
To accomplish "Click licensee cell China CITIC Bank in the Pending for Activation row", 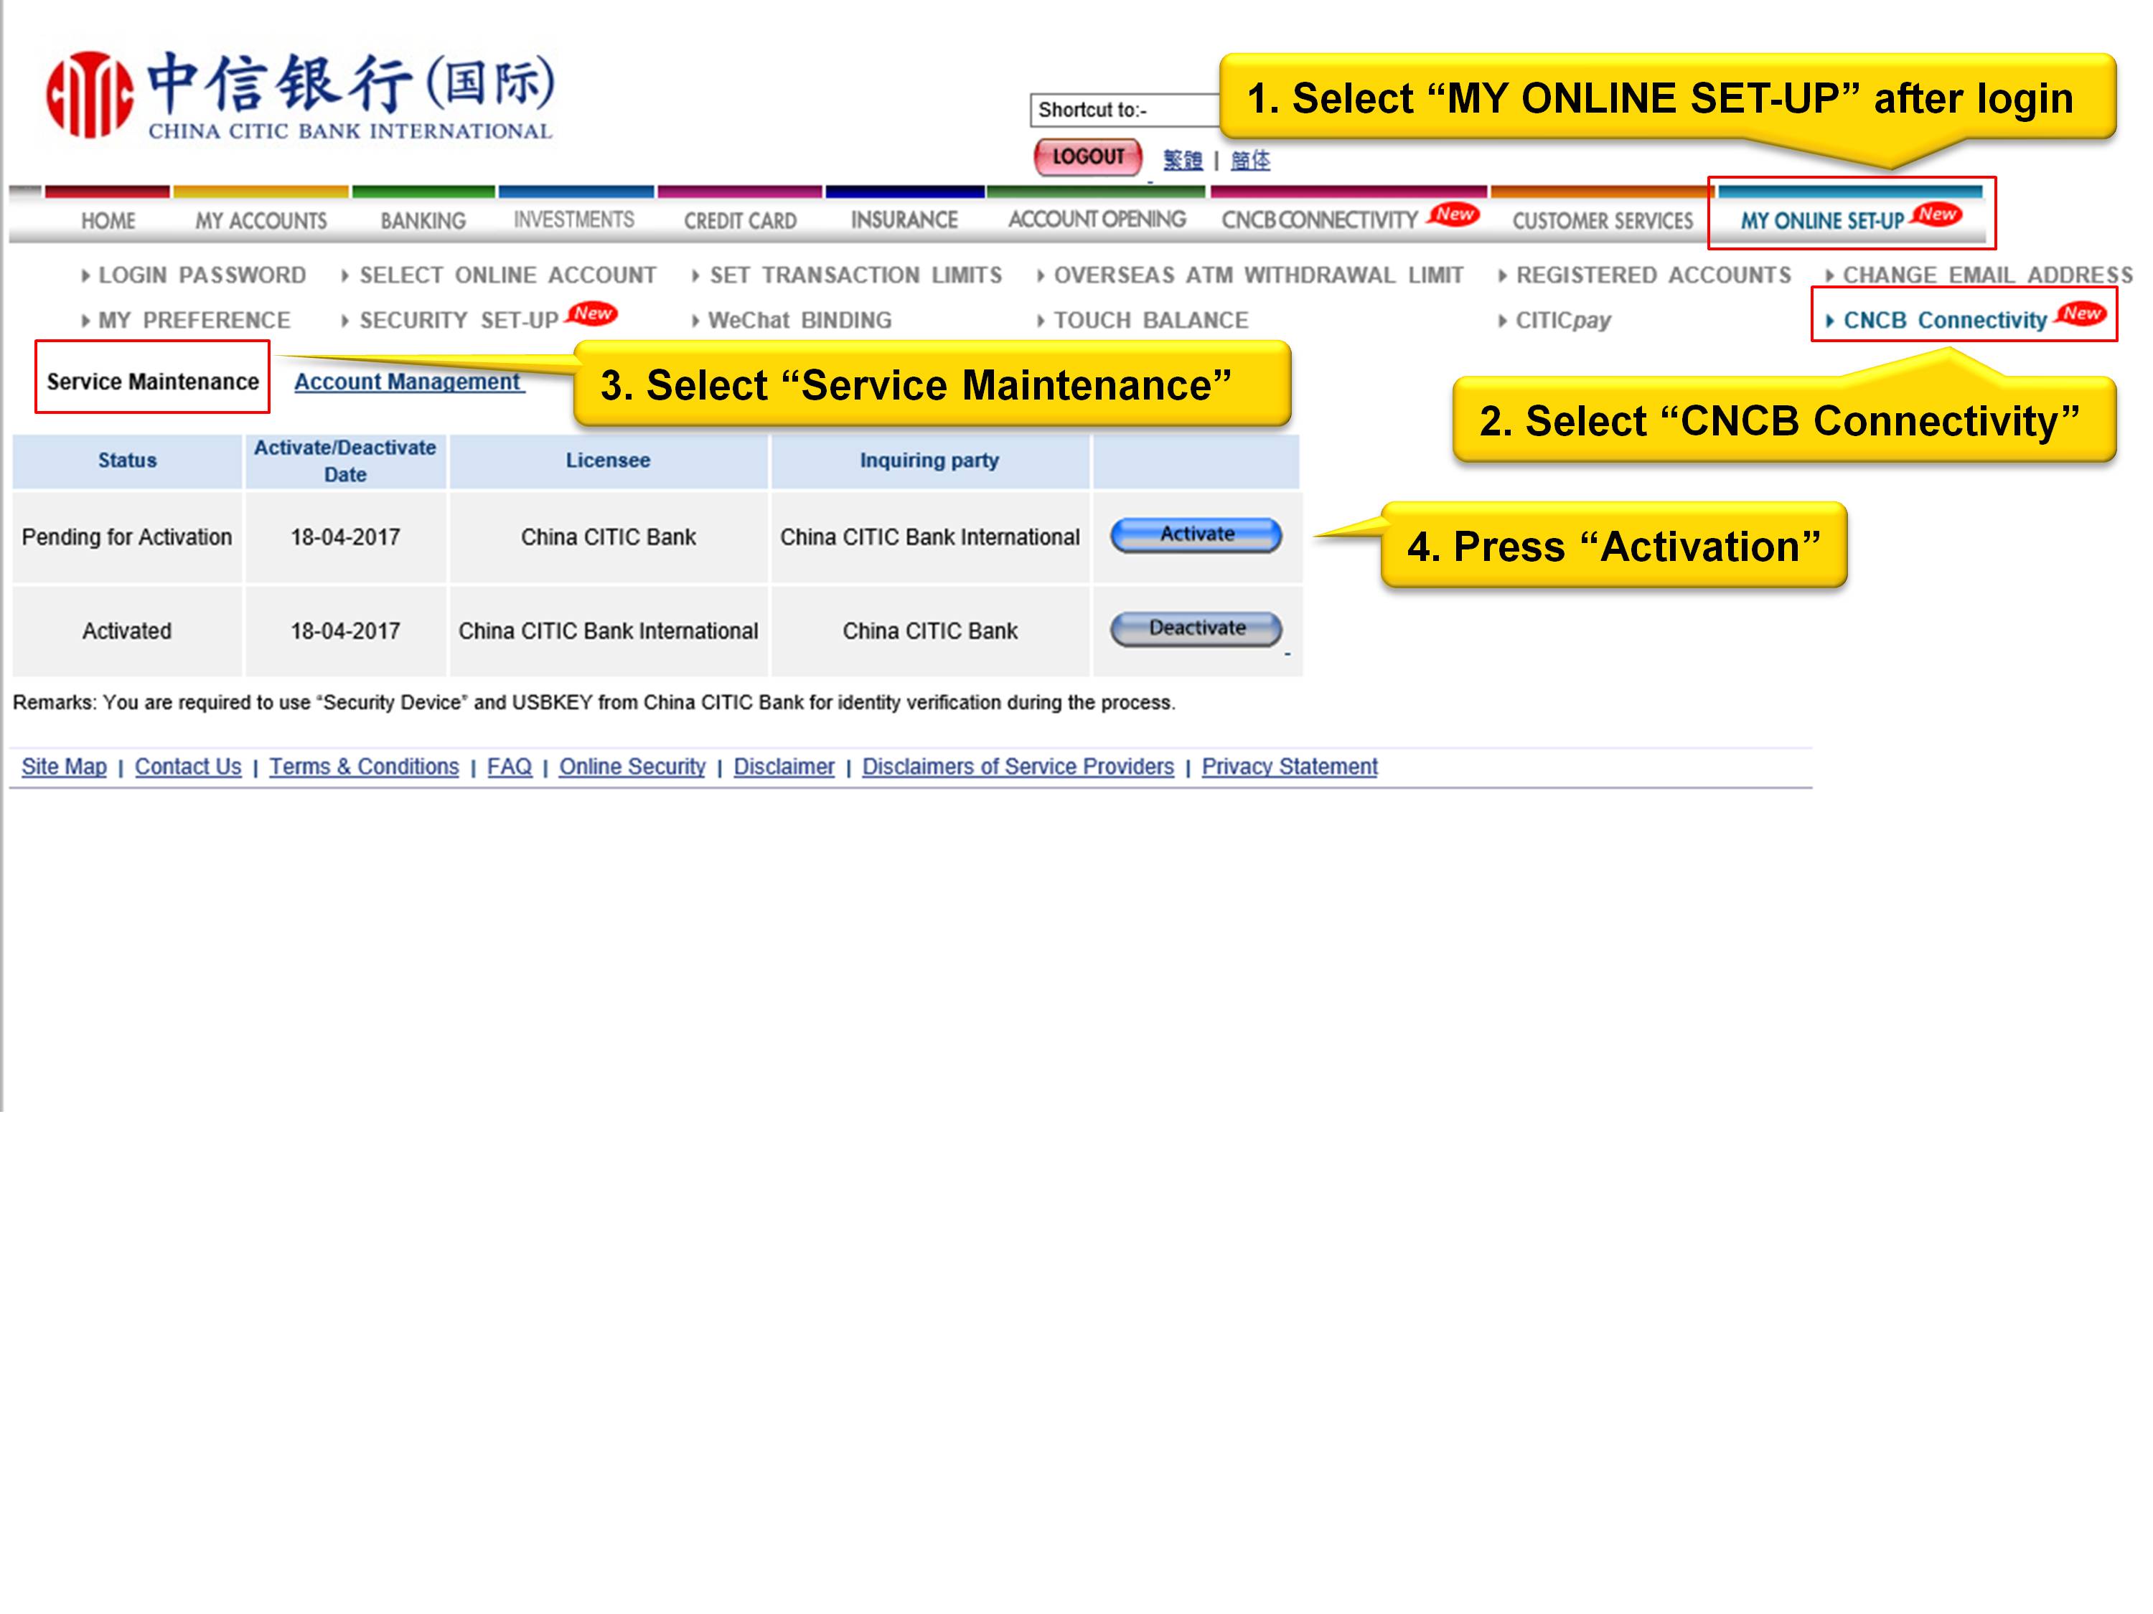I will [x=609, y=537].
